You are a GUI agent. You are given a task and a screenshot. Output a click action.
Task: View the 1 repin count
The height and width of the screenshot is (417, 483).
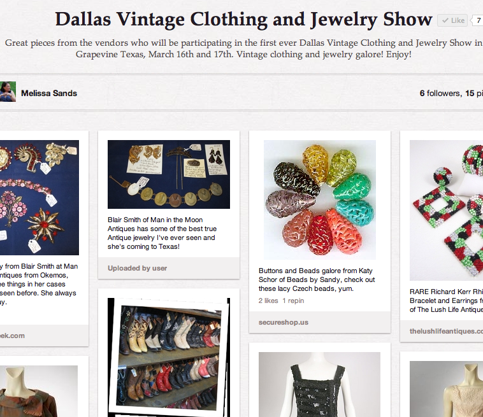(293, 300)
